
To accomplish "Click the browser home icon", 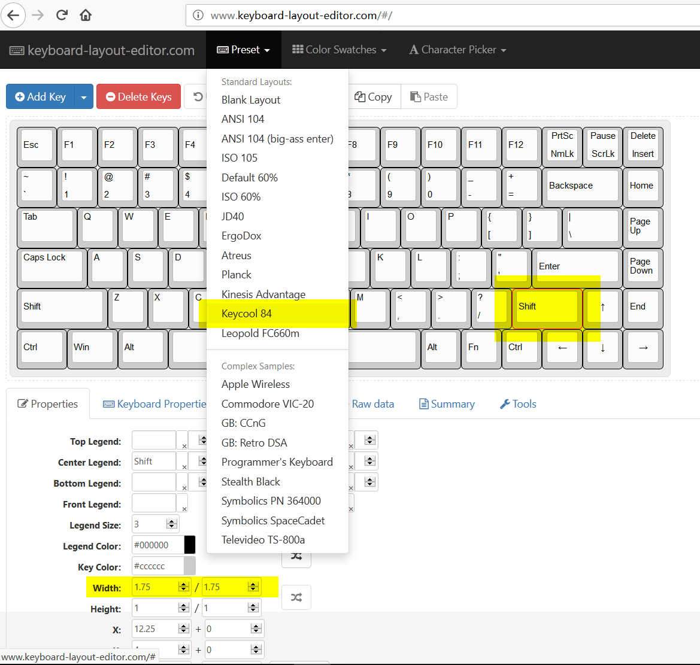I will point(85,15).
